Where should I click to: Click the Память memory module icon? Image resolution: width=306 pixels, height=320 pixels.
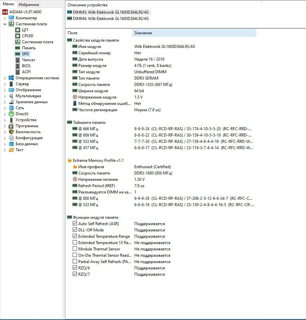click(18, 48)
